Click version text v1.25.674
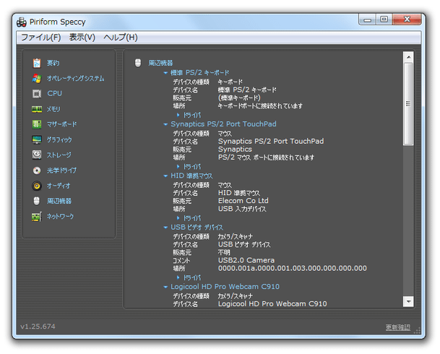 (x=38, y=327)
